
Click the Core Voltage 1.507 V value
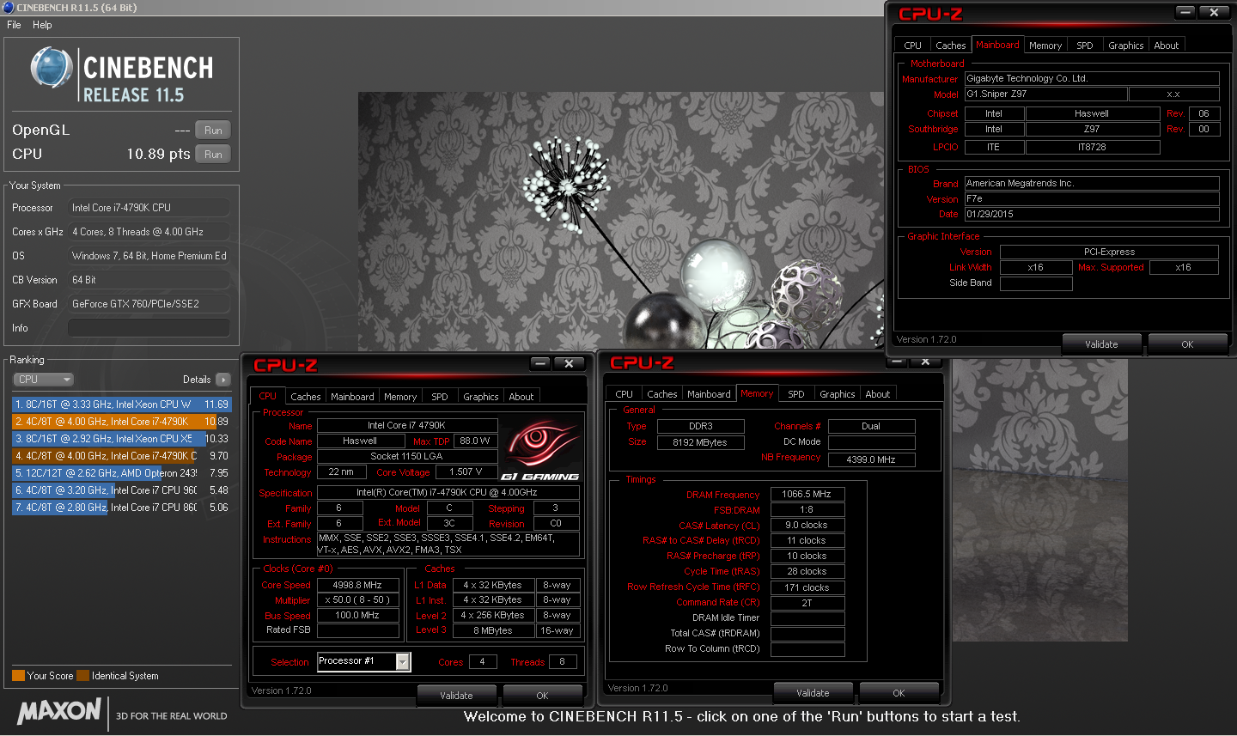(466, 471)
